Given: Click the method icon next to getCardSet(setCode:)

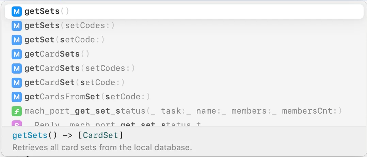Looking at the screenshot, I should click(16, 83).
